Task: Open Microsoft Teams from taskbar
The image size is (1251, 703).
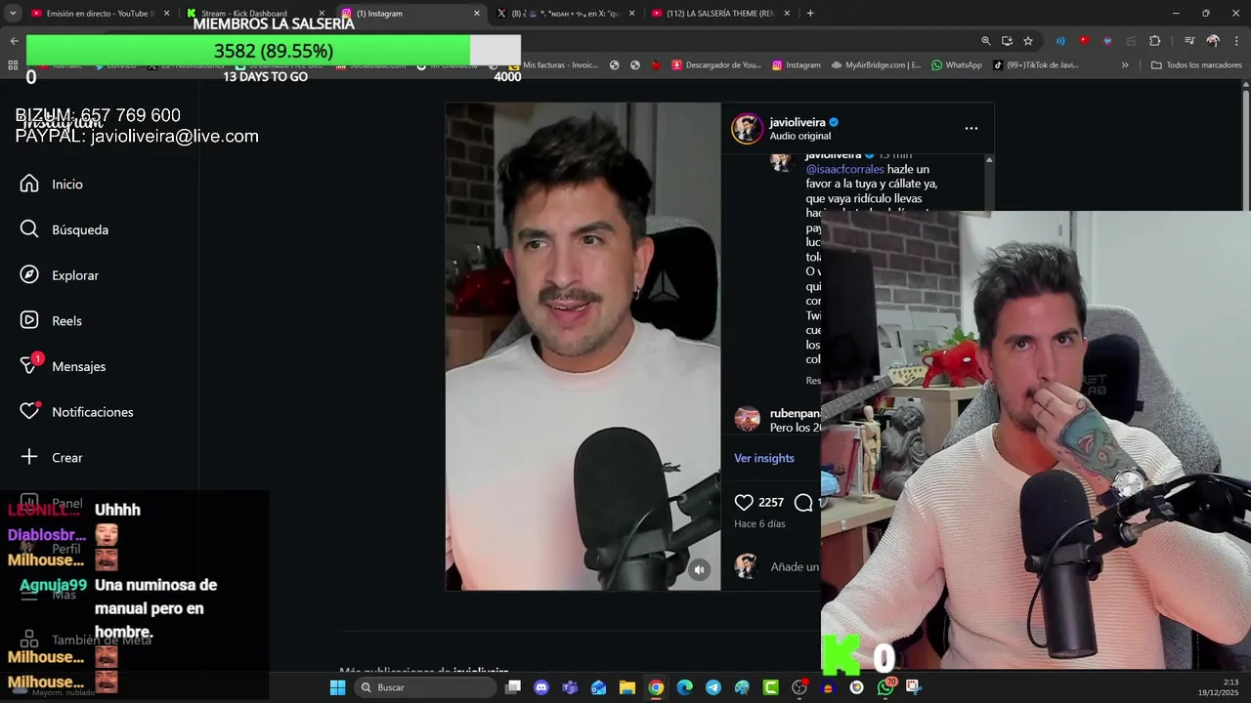Action: click(570, 687)
